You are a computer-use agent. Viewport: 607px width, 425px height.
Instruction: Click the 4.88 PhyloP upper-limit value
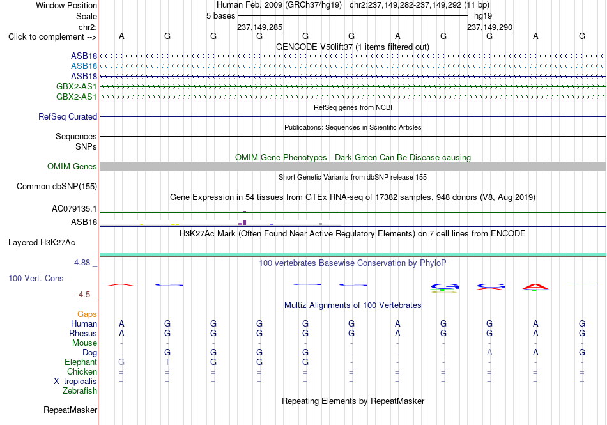pyautogui.click(x=82, y=263)
